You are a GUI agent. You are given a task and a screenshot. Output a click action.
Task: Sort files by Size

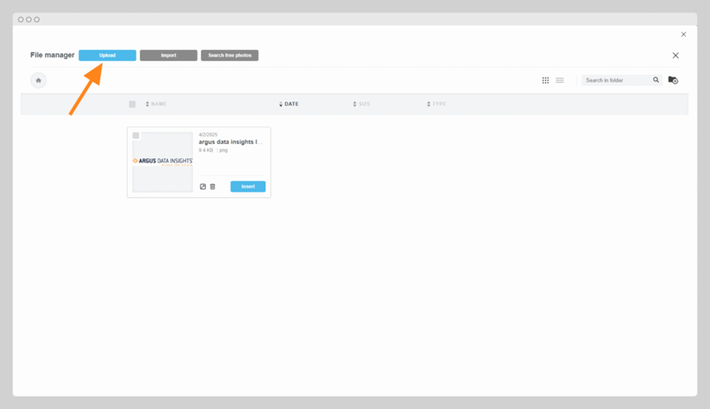(x=363, y=104)
